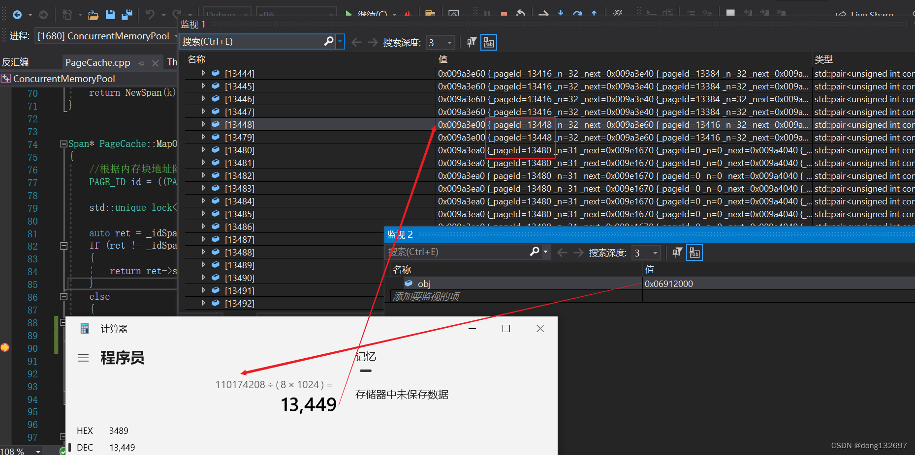The height and width of the screenshot is (455, 915).
Task: Toggle the breakpoint on line 90
Action: pyautogui.click(x=5, y=348)
